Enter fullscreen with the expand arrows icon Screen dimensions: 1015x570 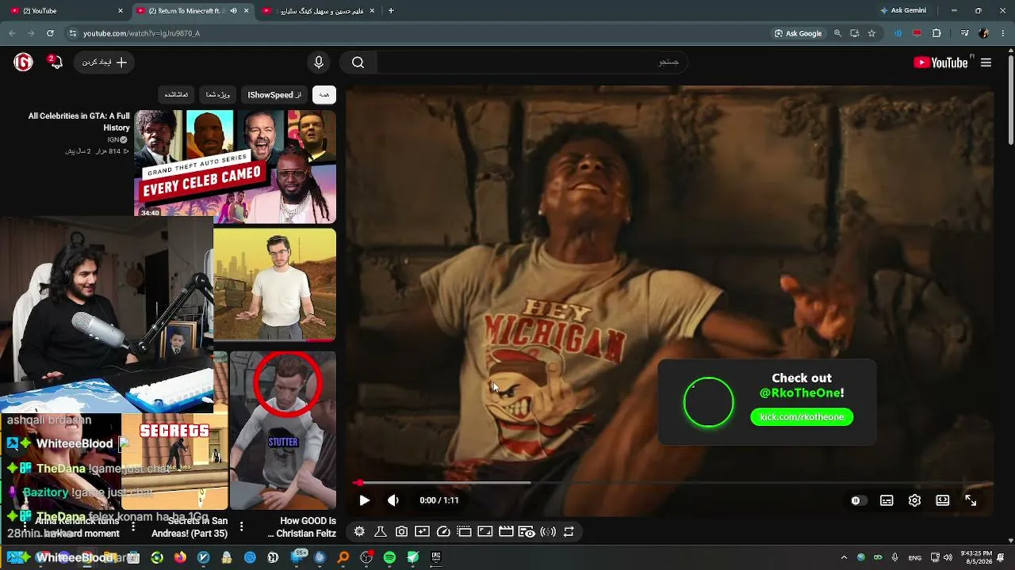coord(971,500)
